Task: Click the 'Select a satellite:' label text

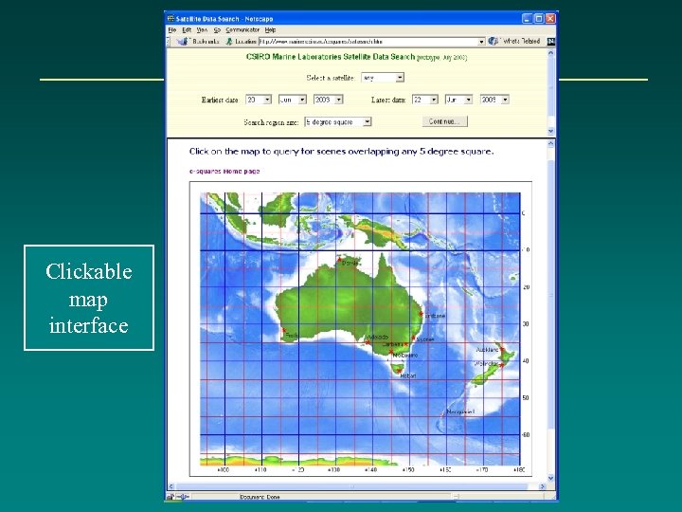Action: click(x=331, y=78)
